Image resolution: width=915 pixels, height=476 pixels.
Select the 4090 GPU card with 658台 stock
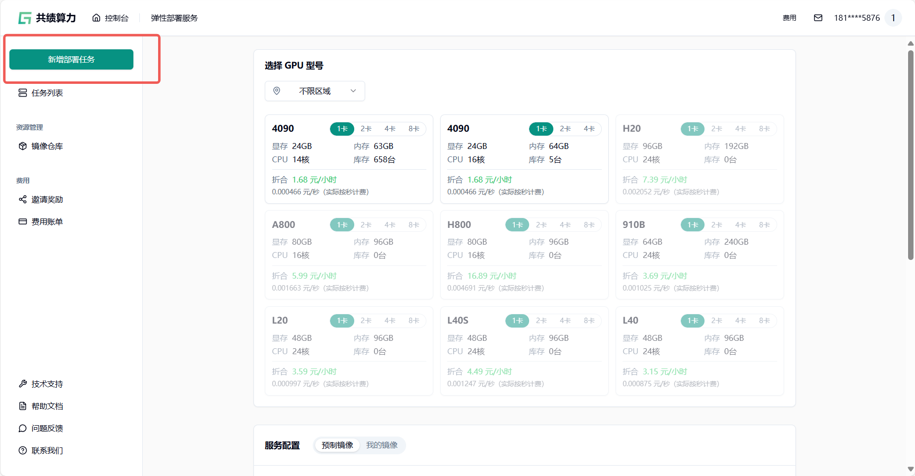[x=349, y=168]
